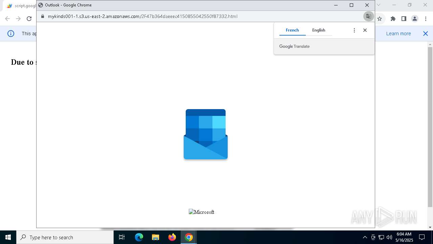Click the amazonaws URL in popup address bar
The height and width of the screenshot is (244, 433).
click(142, 16)
